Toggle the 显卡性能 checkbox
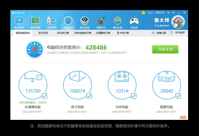The image size is (199, 136). pos(89,96)
